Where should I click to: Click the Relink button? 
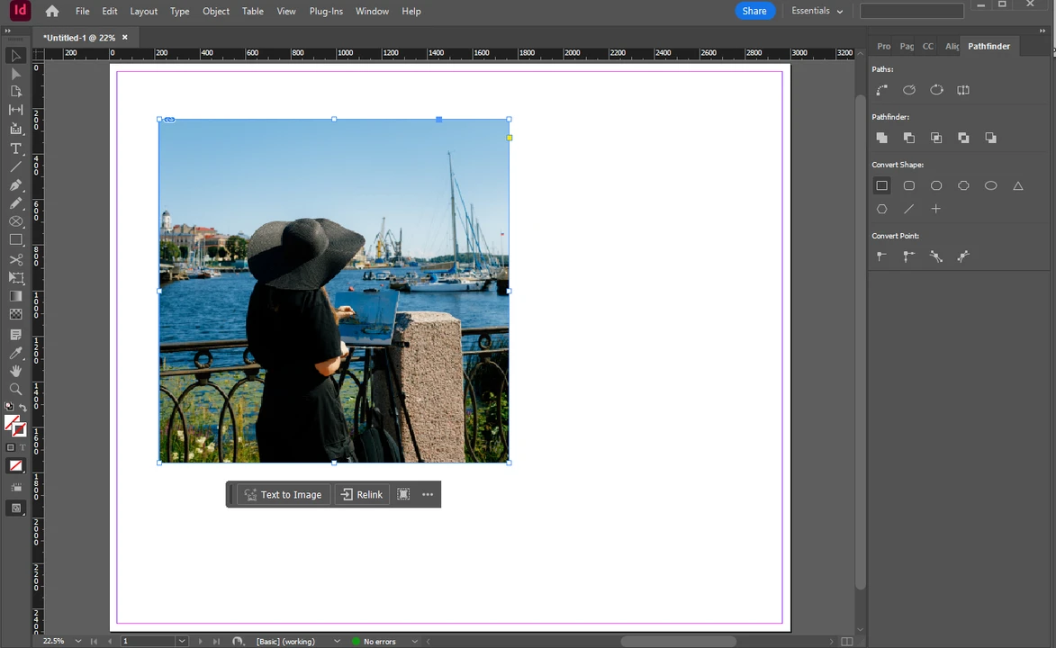pyautogui.click(x=362, y=494)
